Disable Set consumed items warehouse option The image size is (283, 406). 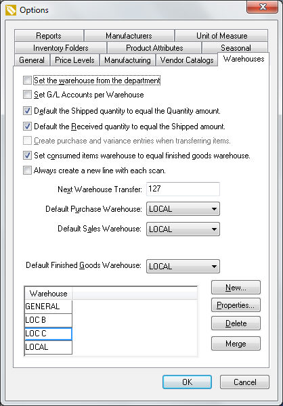pos(27,156)
